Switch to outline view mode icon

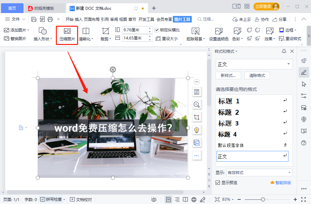(177, 199)
